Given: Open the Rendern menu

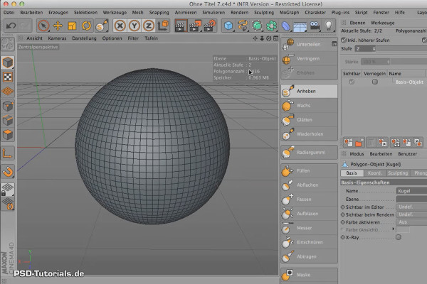Looking at the screenshot, I should [240, 13].
